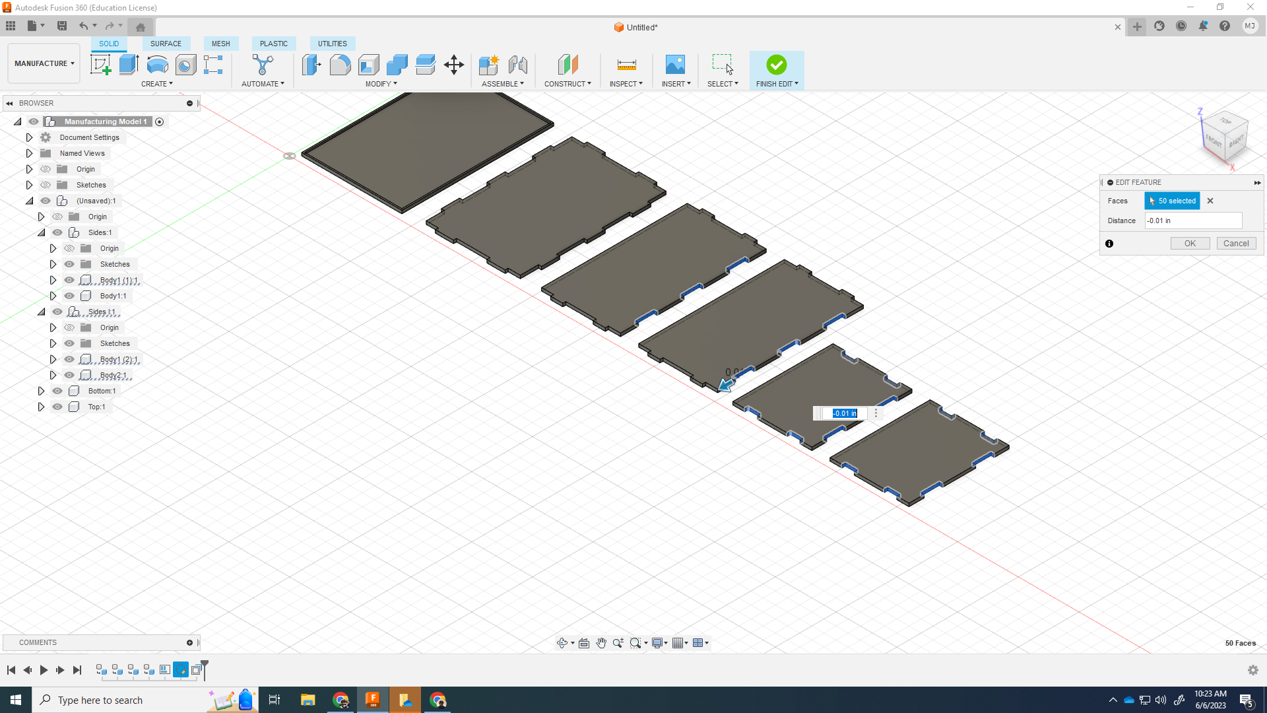Viewport: 1267px width, 713px height.
Task: Open the MANUFACTURE workspace dropdown
Action: [44, 63]
